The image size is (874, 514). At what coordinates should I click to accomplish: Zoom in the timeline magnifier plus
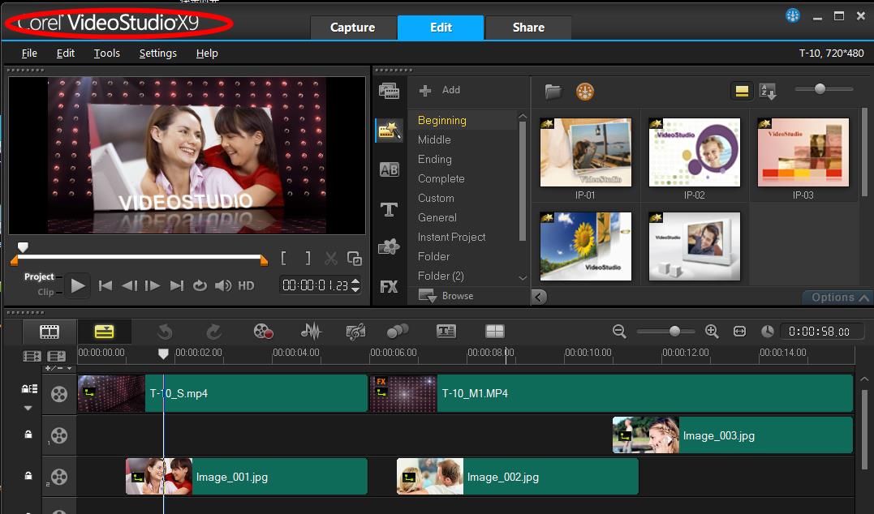pos(712,332)
